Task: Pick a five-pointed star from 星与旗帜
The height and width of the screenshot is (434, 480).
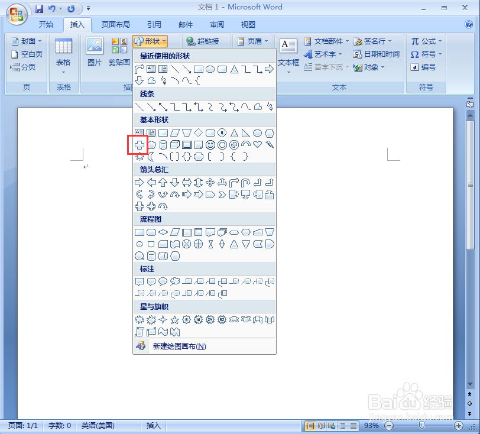Action: click(174, 320)
